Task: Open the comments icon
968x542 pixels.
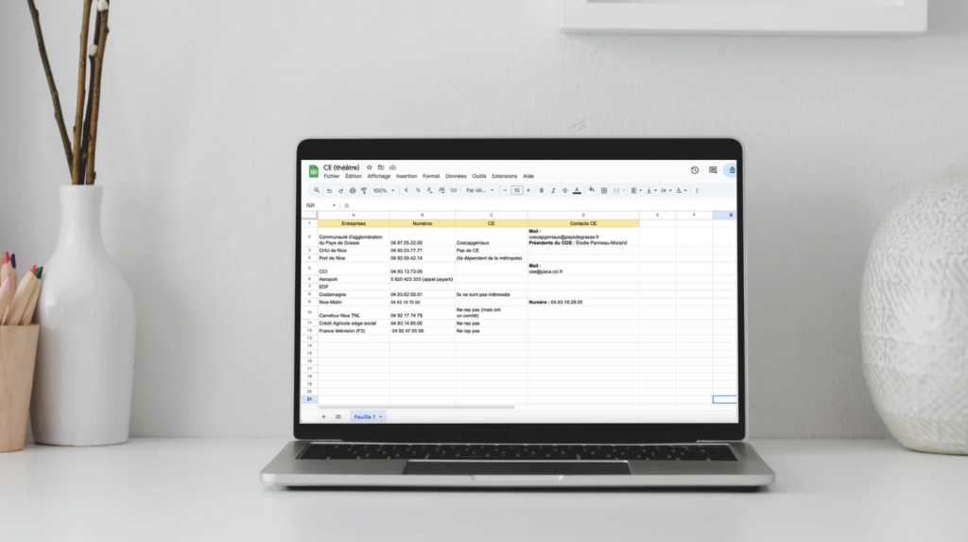Action: 713,170
